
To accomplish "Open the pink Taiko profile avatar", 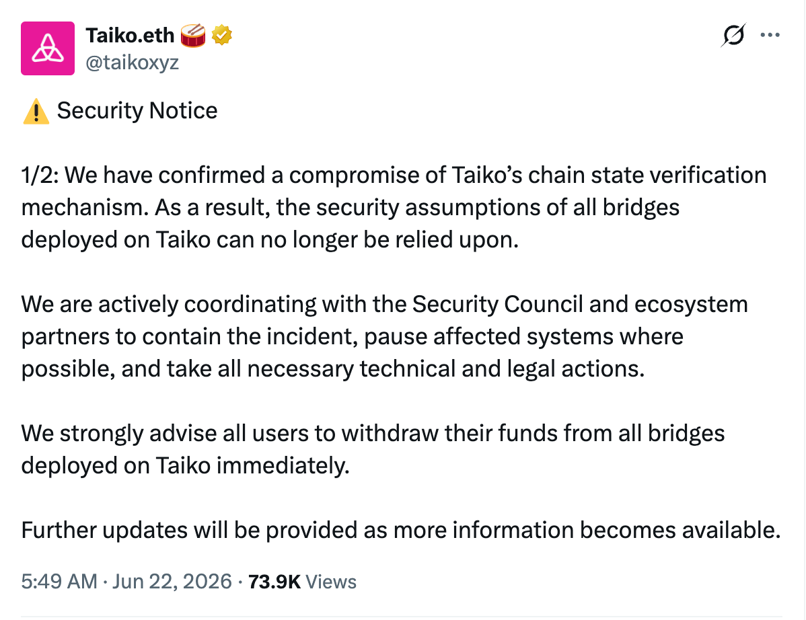I will 48,48.
